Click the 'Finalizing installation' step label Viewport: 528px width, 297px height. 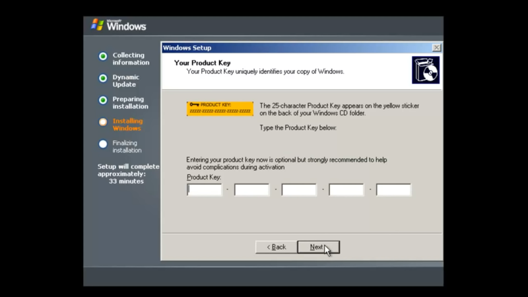tap(127, 147)
